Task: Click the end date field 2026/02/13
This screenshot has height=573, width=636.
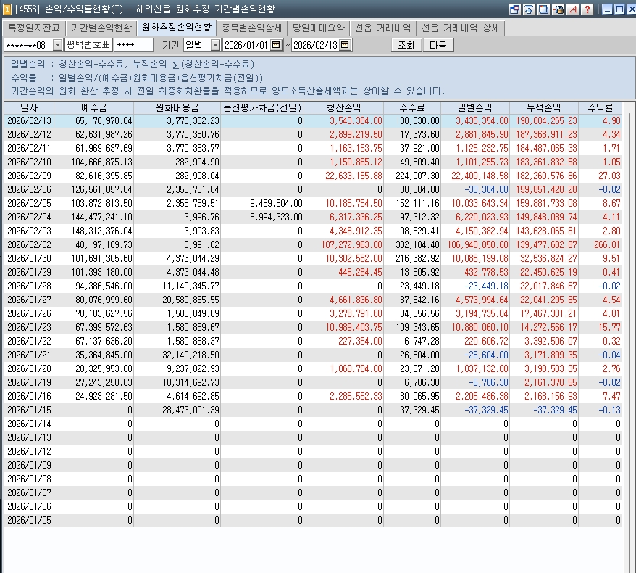Action: pyautogui.click(x=315, y=45)
